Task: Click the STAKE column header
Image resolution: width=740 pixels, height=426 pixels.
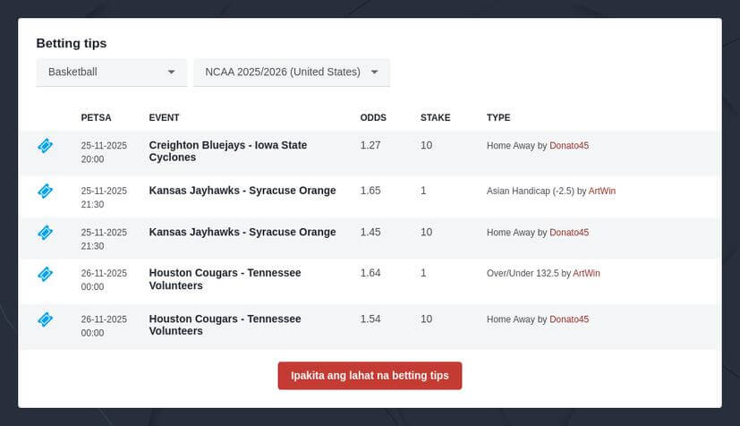Action: coord(435,117)
